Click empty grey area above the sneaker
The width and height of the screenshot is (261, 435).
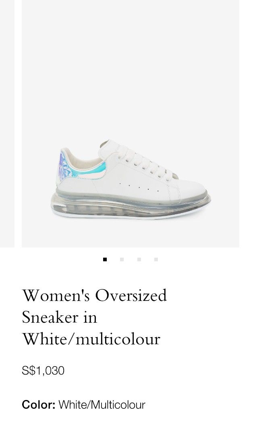click(130, 69)
